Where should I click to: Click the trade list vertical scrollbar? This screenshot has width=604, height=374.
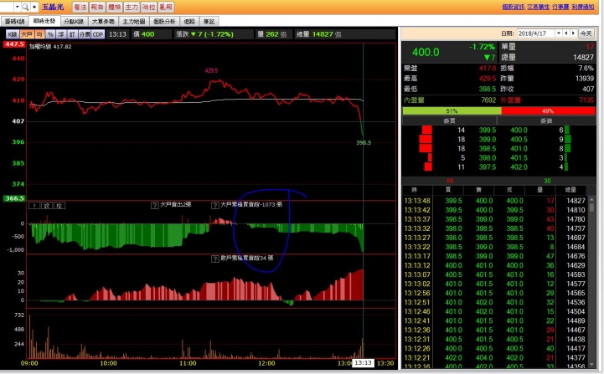click(591, 281)
